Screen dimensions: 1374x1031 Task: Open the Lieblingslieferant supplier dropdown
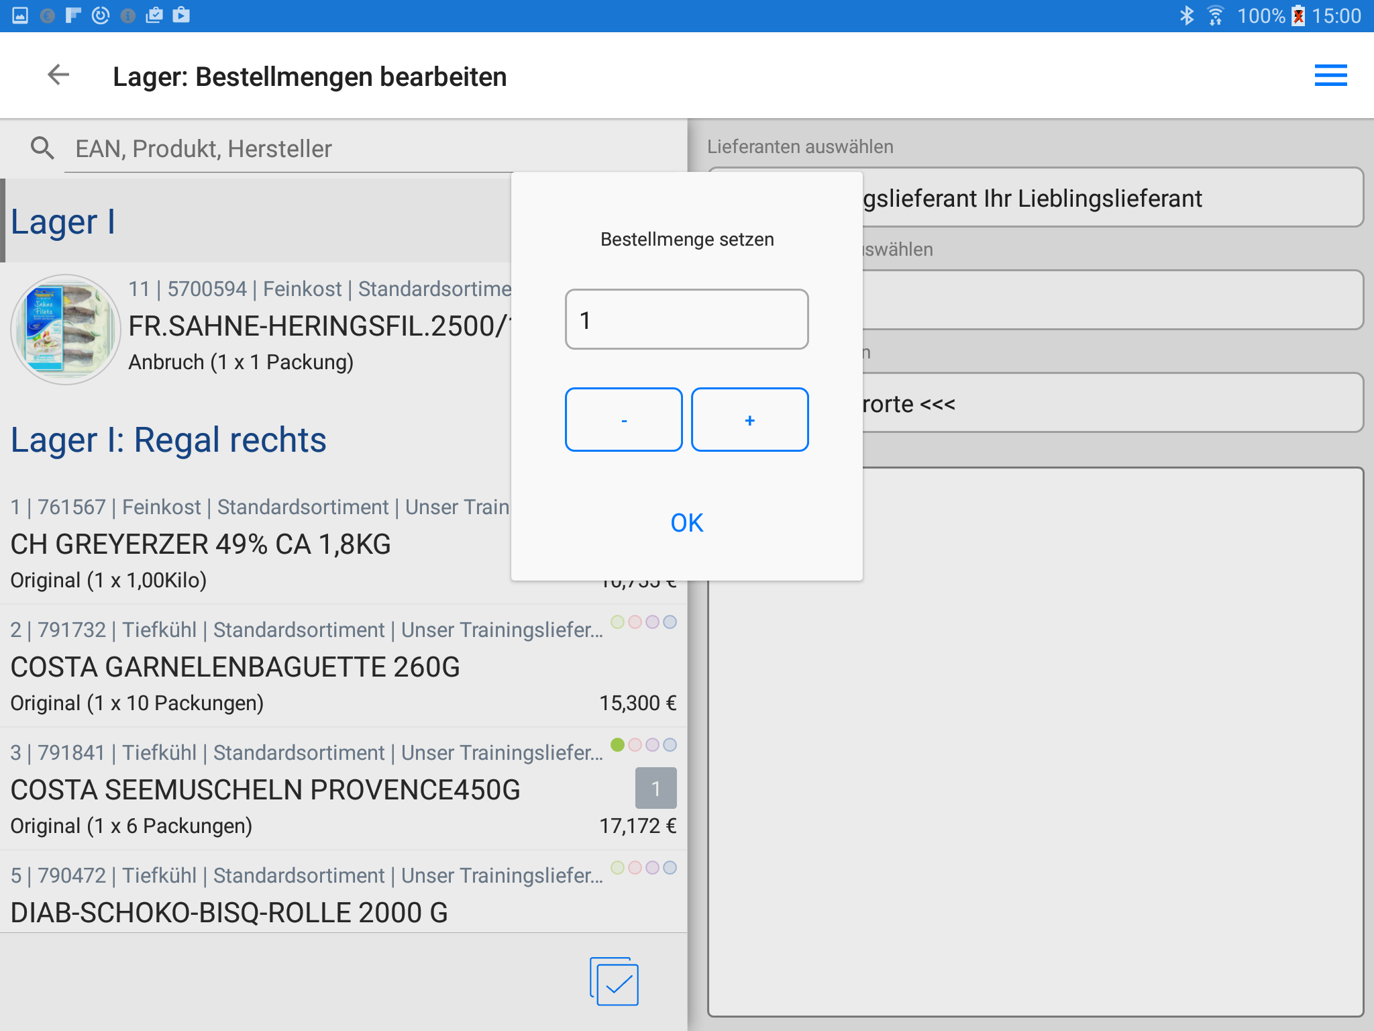tap(1112, 198)
